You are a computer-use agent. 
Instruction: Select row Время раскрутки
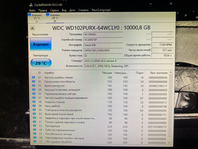click(100, 86)
